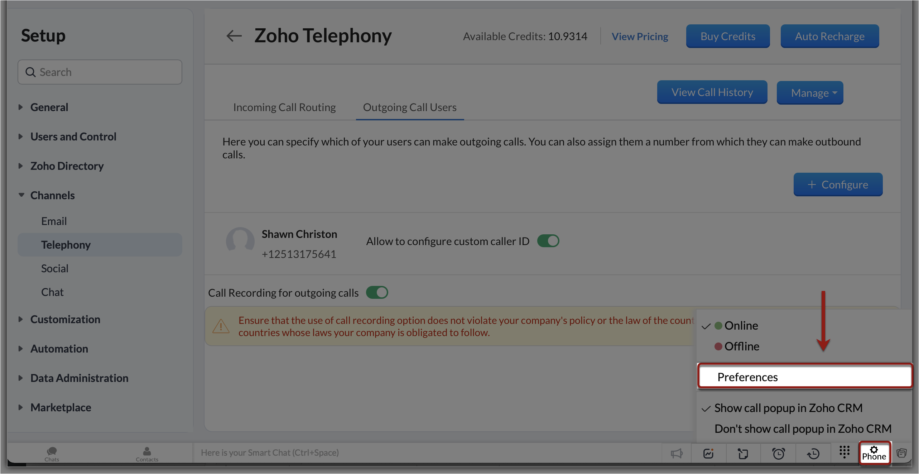Image resolution: width=919 pixels, height=474 pixels.
Task: Click the recent history clock icon
Action: [813, 454]
